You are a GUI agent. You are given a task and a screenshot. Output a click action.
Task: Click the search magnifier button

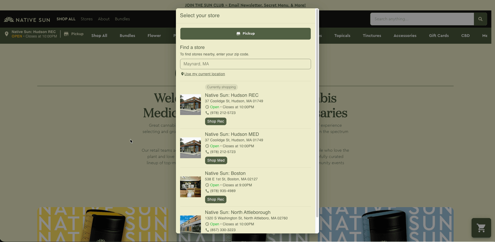tap(480, 19)
